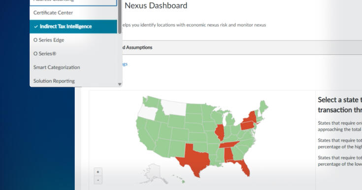Click the dropdown list scrollbar thumb
This screenshot has height=190, width=362.
(120, 17)
